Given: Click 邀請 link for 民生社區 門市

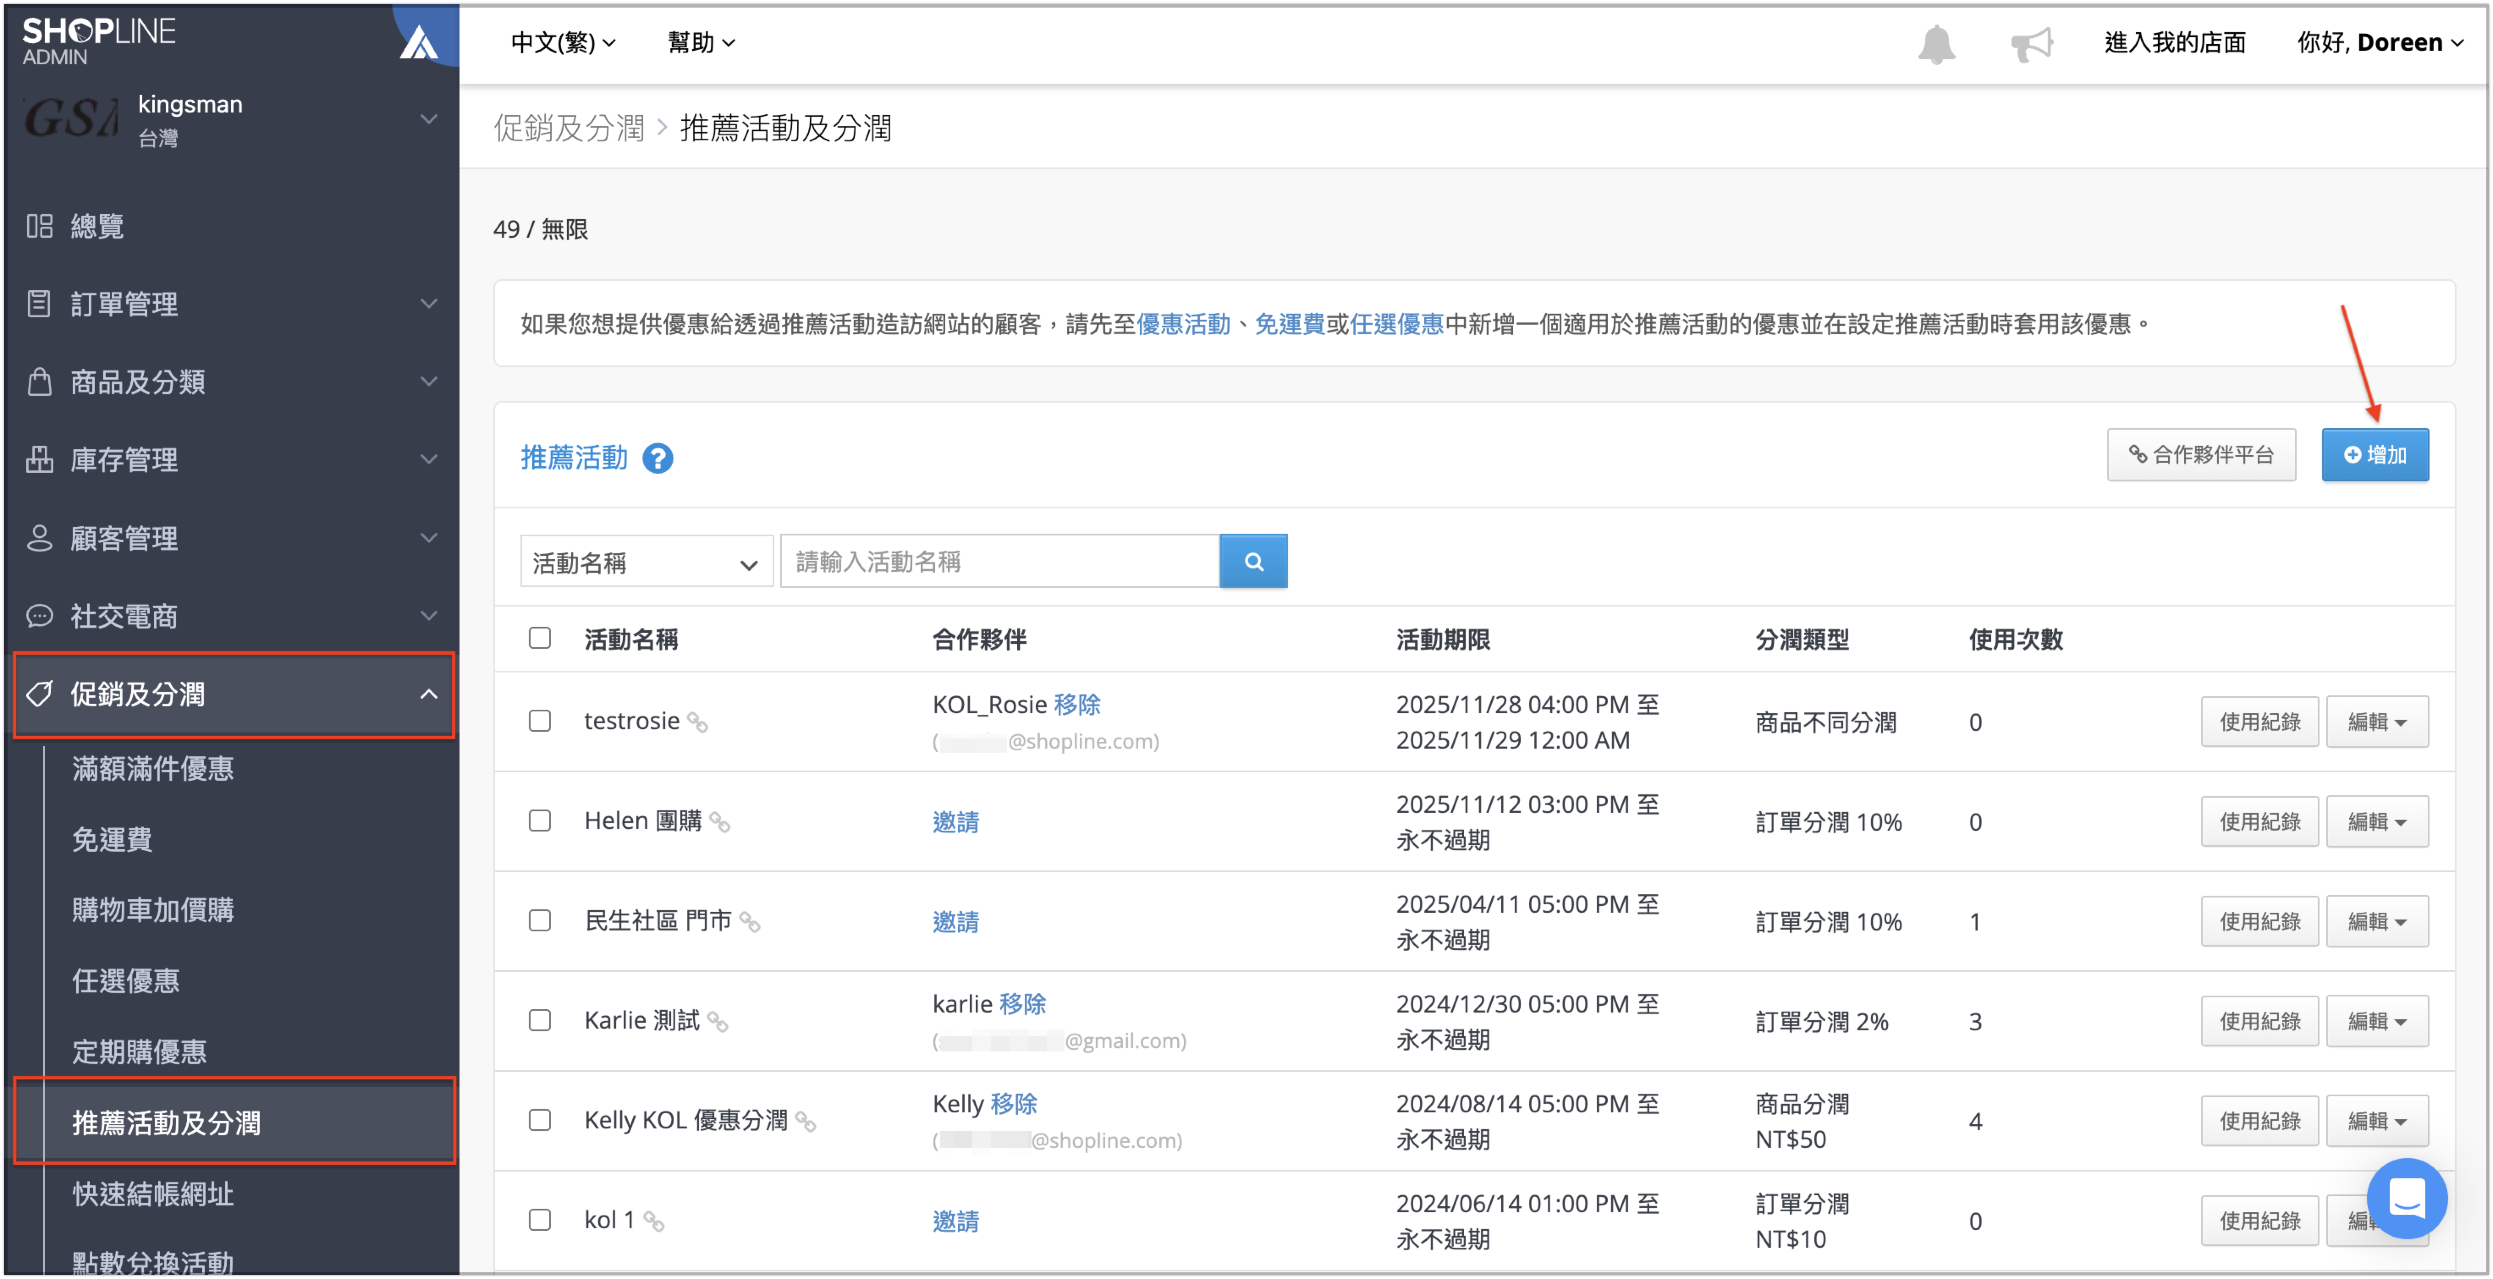Looking at the screenshot, I should (x=955, y=922).
